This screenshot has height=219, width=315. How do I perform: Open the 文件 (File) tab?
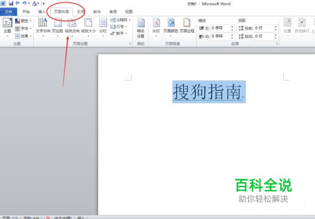coord(9,12)
